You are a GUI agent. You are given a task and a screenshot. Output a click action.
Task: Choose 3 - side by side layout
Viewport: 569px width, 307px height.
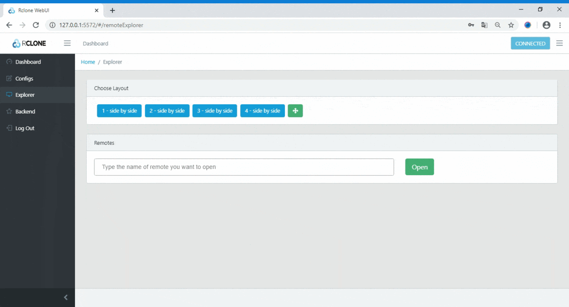point(215,111)
